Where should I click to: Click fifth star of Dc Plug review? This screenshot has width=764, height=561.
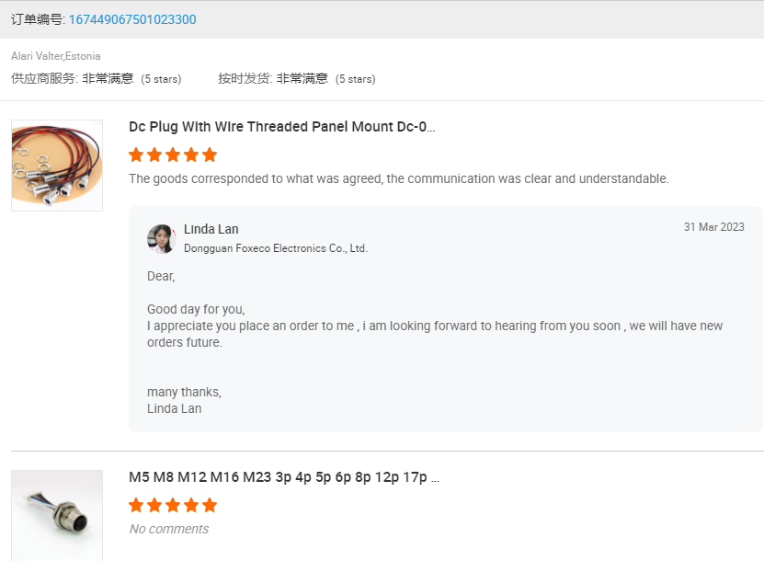[210, 155]
